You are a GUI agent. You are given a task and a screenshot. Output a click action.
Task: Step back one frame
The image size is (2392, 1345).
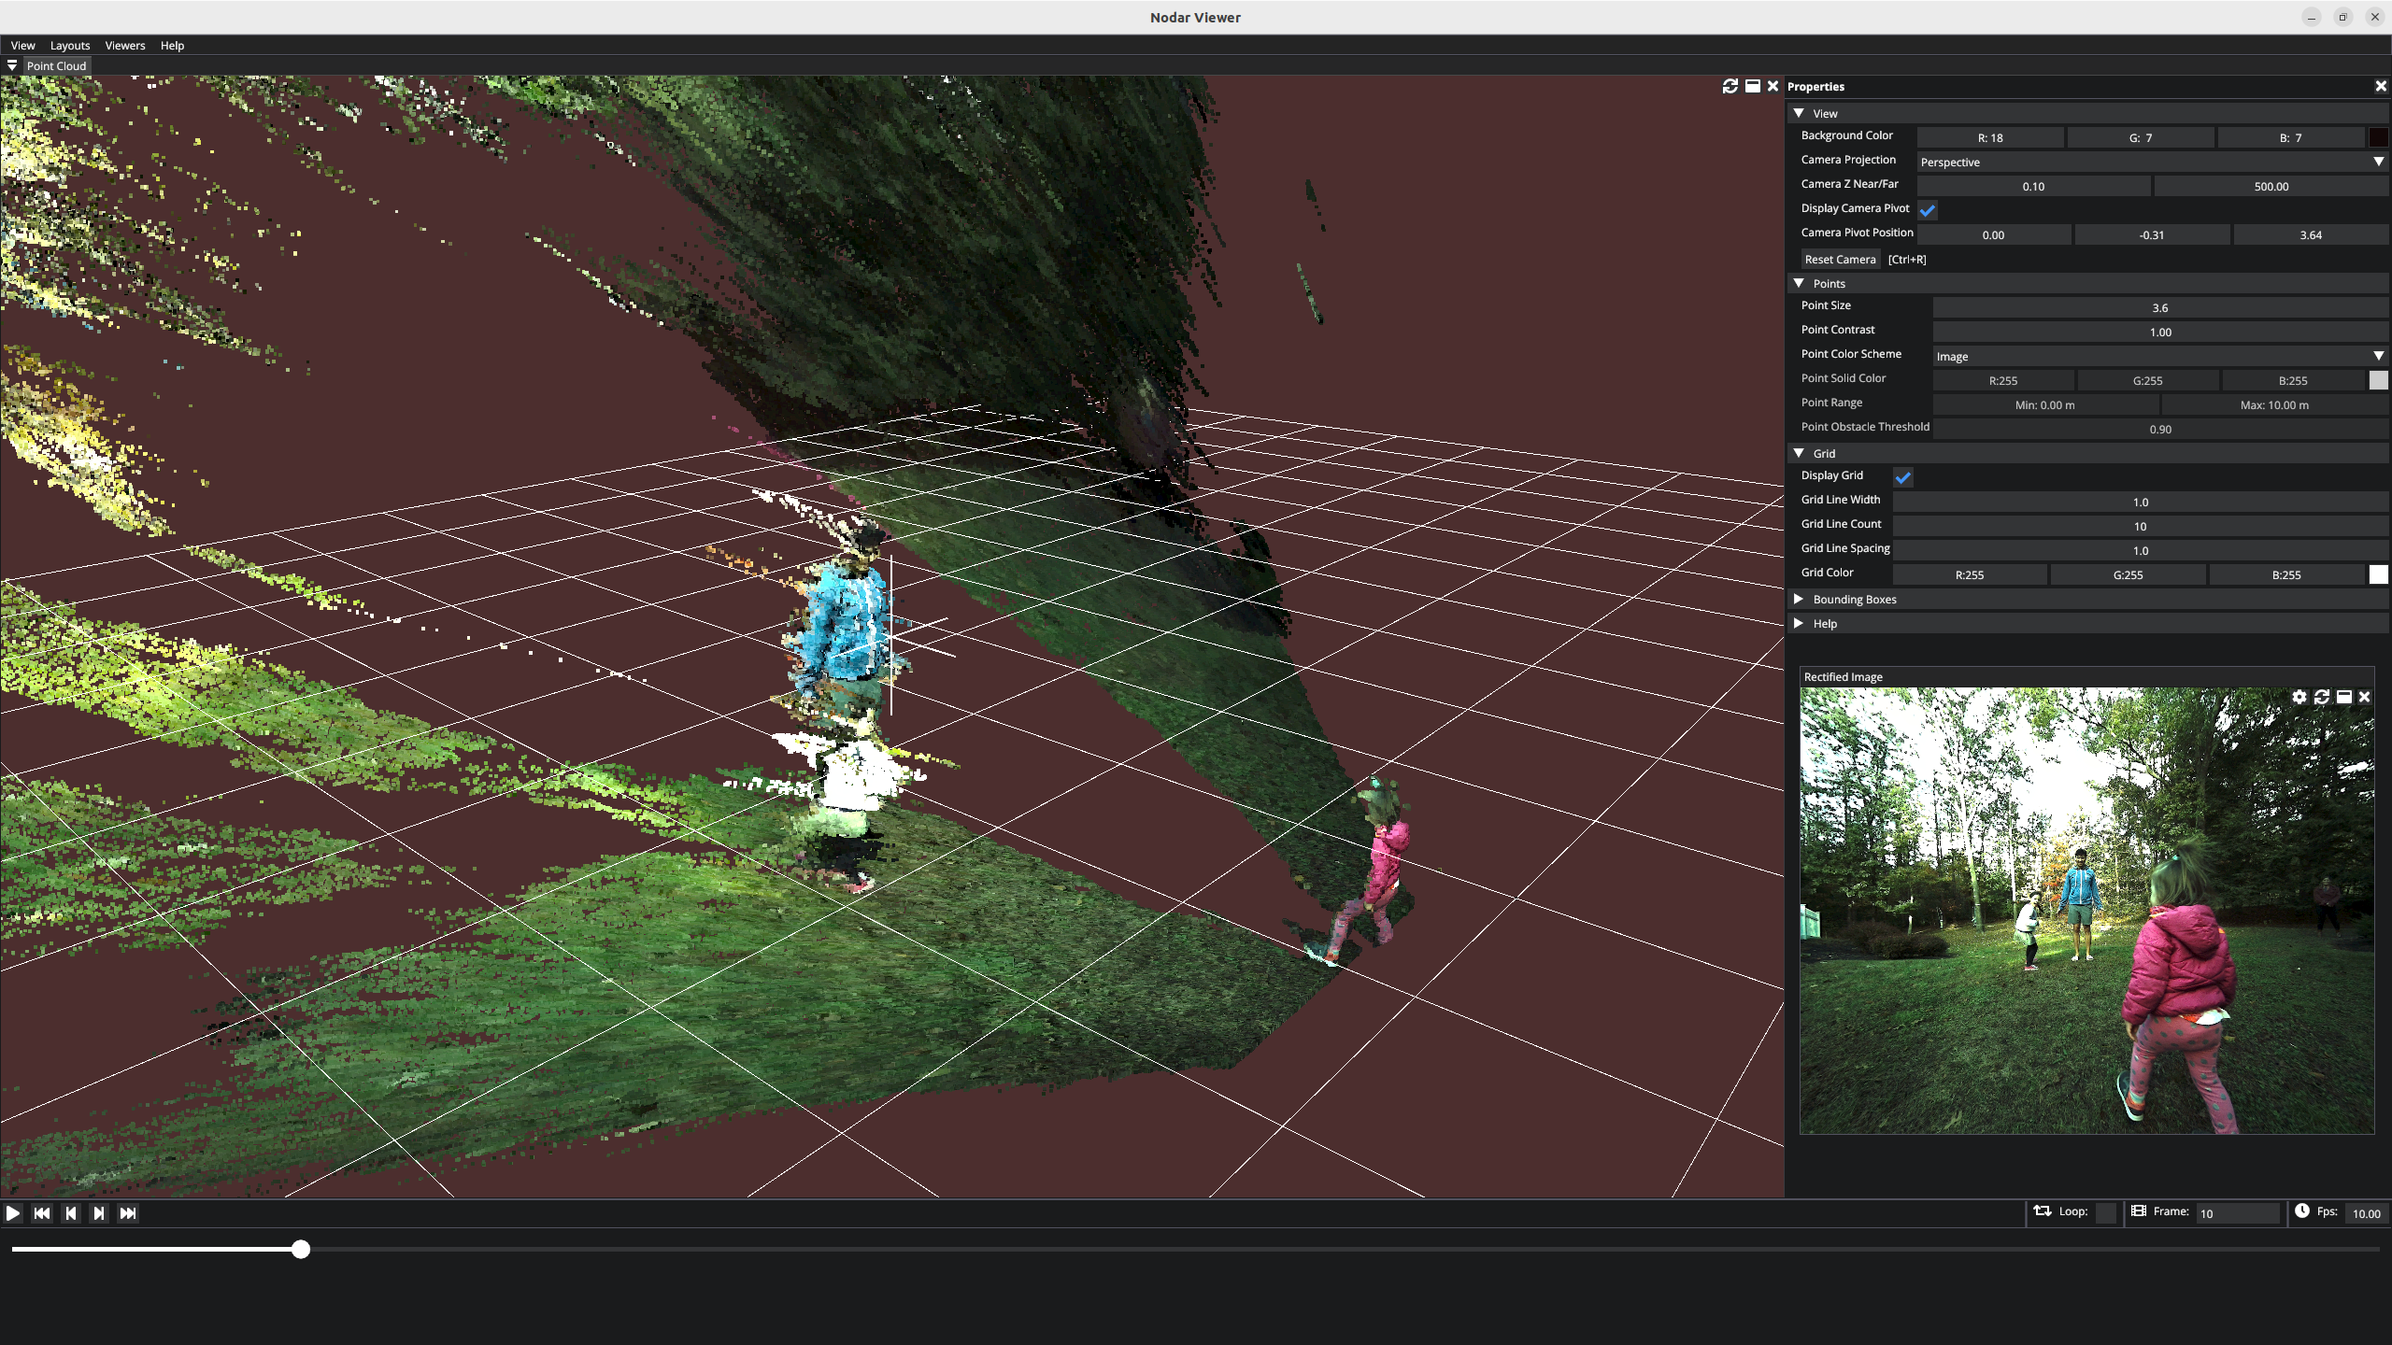click(71, 1212)
